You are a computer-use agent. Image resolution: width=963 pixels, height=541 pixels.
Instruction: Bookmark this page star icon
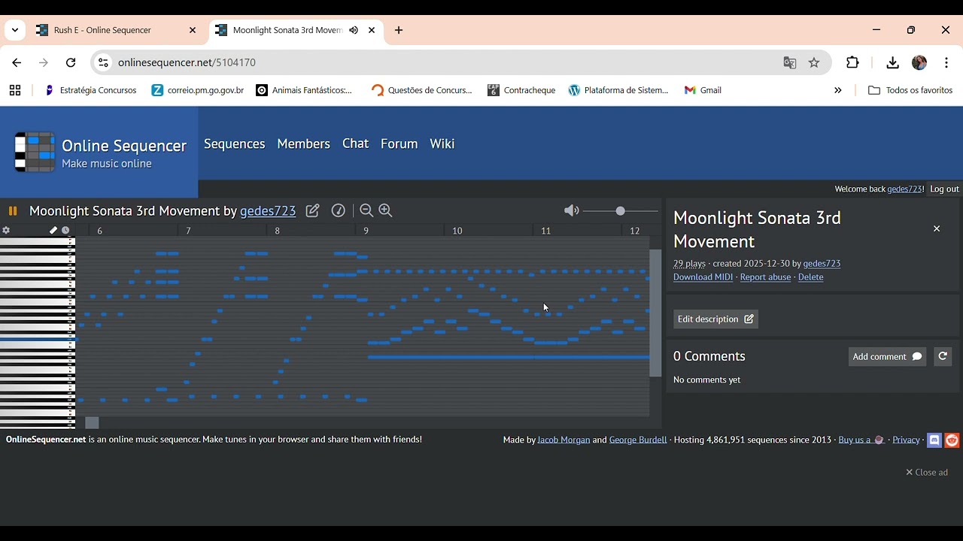point(814,63)
